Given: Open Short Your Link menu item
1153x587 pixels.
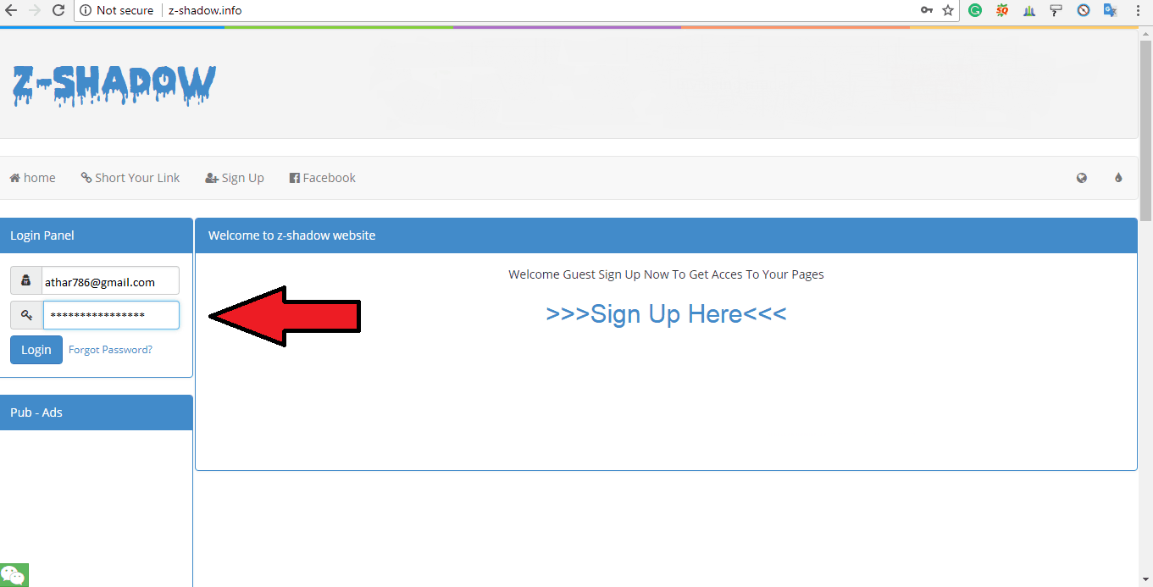Looking at the screenshot, I should (x=130, y=178).
